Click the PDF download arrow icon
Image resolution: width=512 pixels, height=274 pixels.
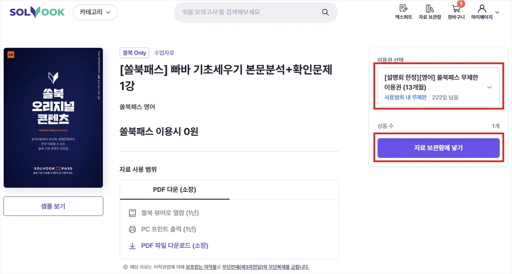(x=132, y=246)
